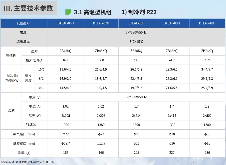Click the cooling capacity value 34.4/7.7
226x165 pixels.
(207, 70)
